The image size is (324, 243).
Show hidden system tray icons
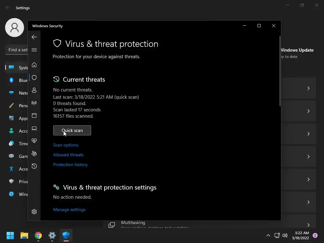point(268,235)
